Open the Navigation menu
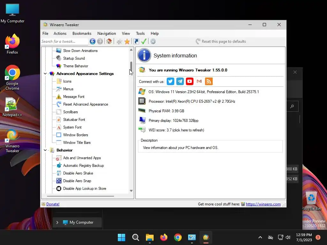Viewport: 327px width, 245px height. pyautogui.click(x=106, y=33)
